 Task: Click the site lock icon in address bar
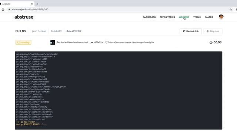9,9
